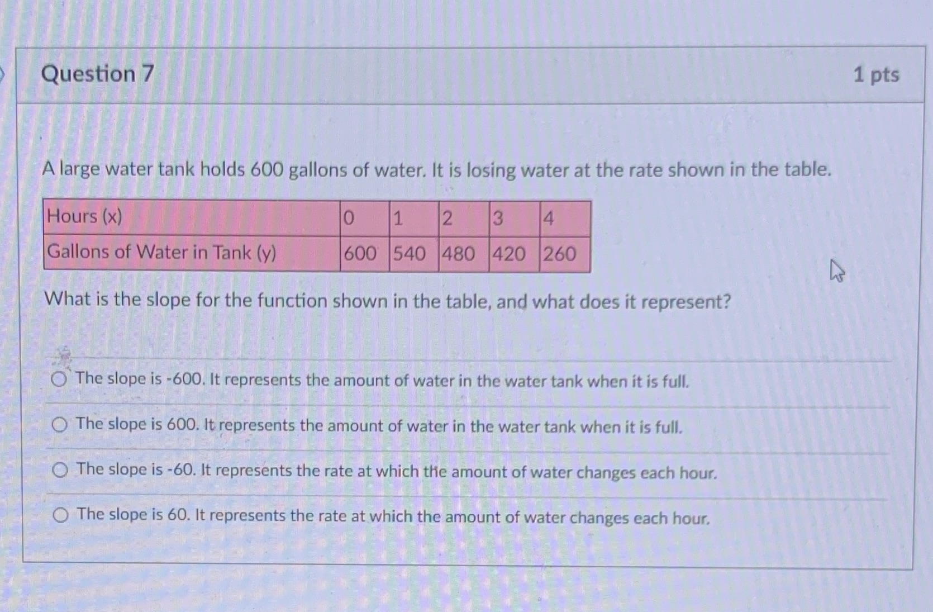Click the table cell containing 0 hours
The height and width of the screenshot is (612, 933).
[349, 218]
